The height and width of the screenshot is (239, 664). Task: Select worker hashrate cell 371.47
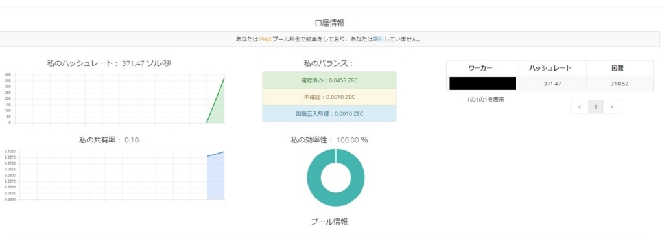click(x=552, y=84)
